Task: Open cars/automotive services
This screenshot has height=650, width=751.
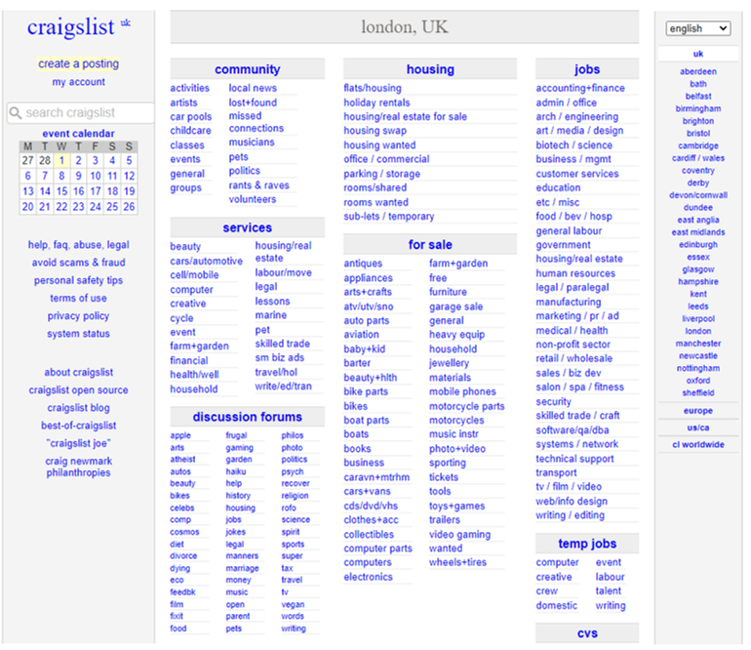Action: (x=206, y=262)
